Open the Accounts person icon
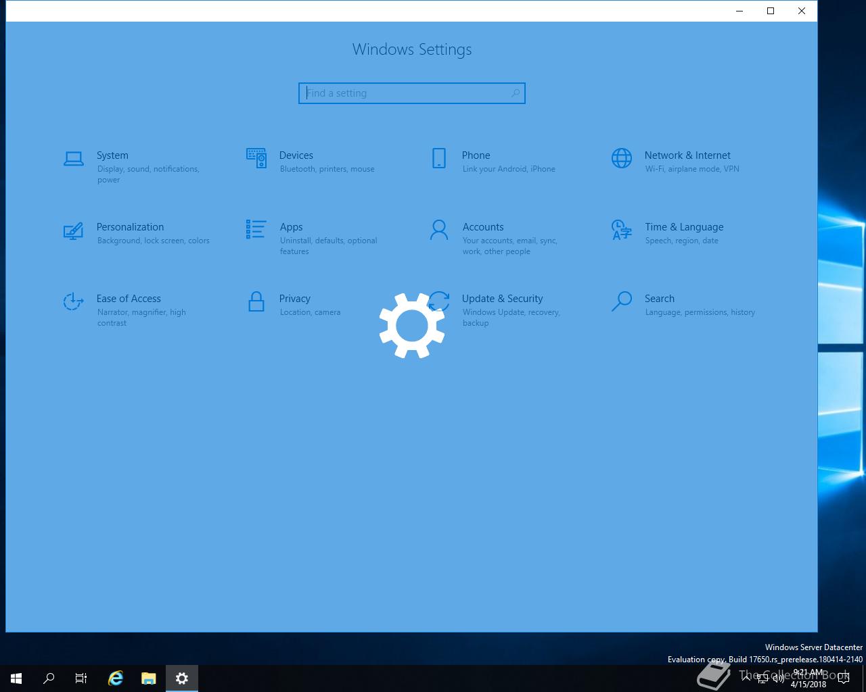Image resolution: width=866 pixels, height=692 pixels. click(x=439, y=230)
